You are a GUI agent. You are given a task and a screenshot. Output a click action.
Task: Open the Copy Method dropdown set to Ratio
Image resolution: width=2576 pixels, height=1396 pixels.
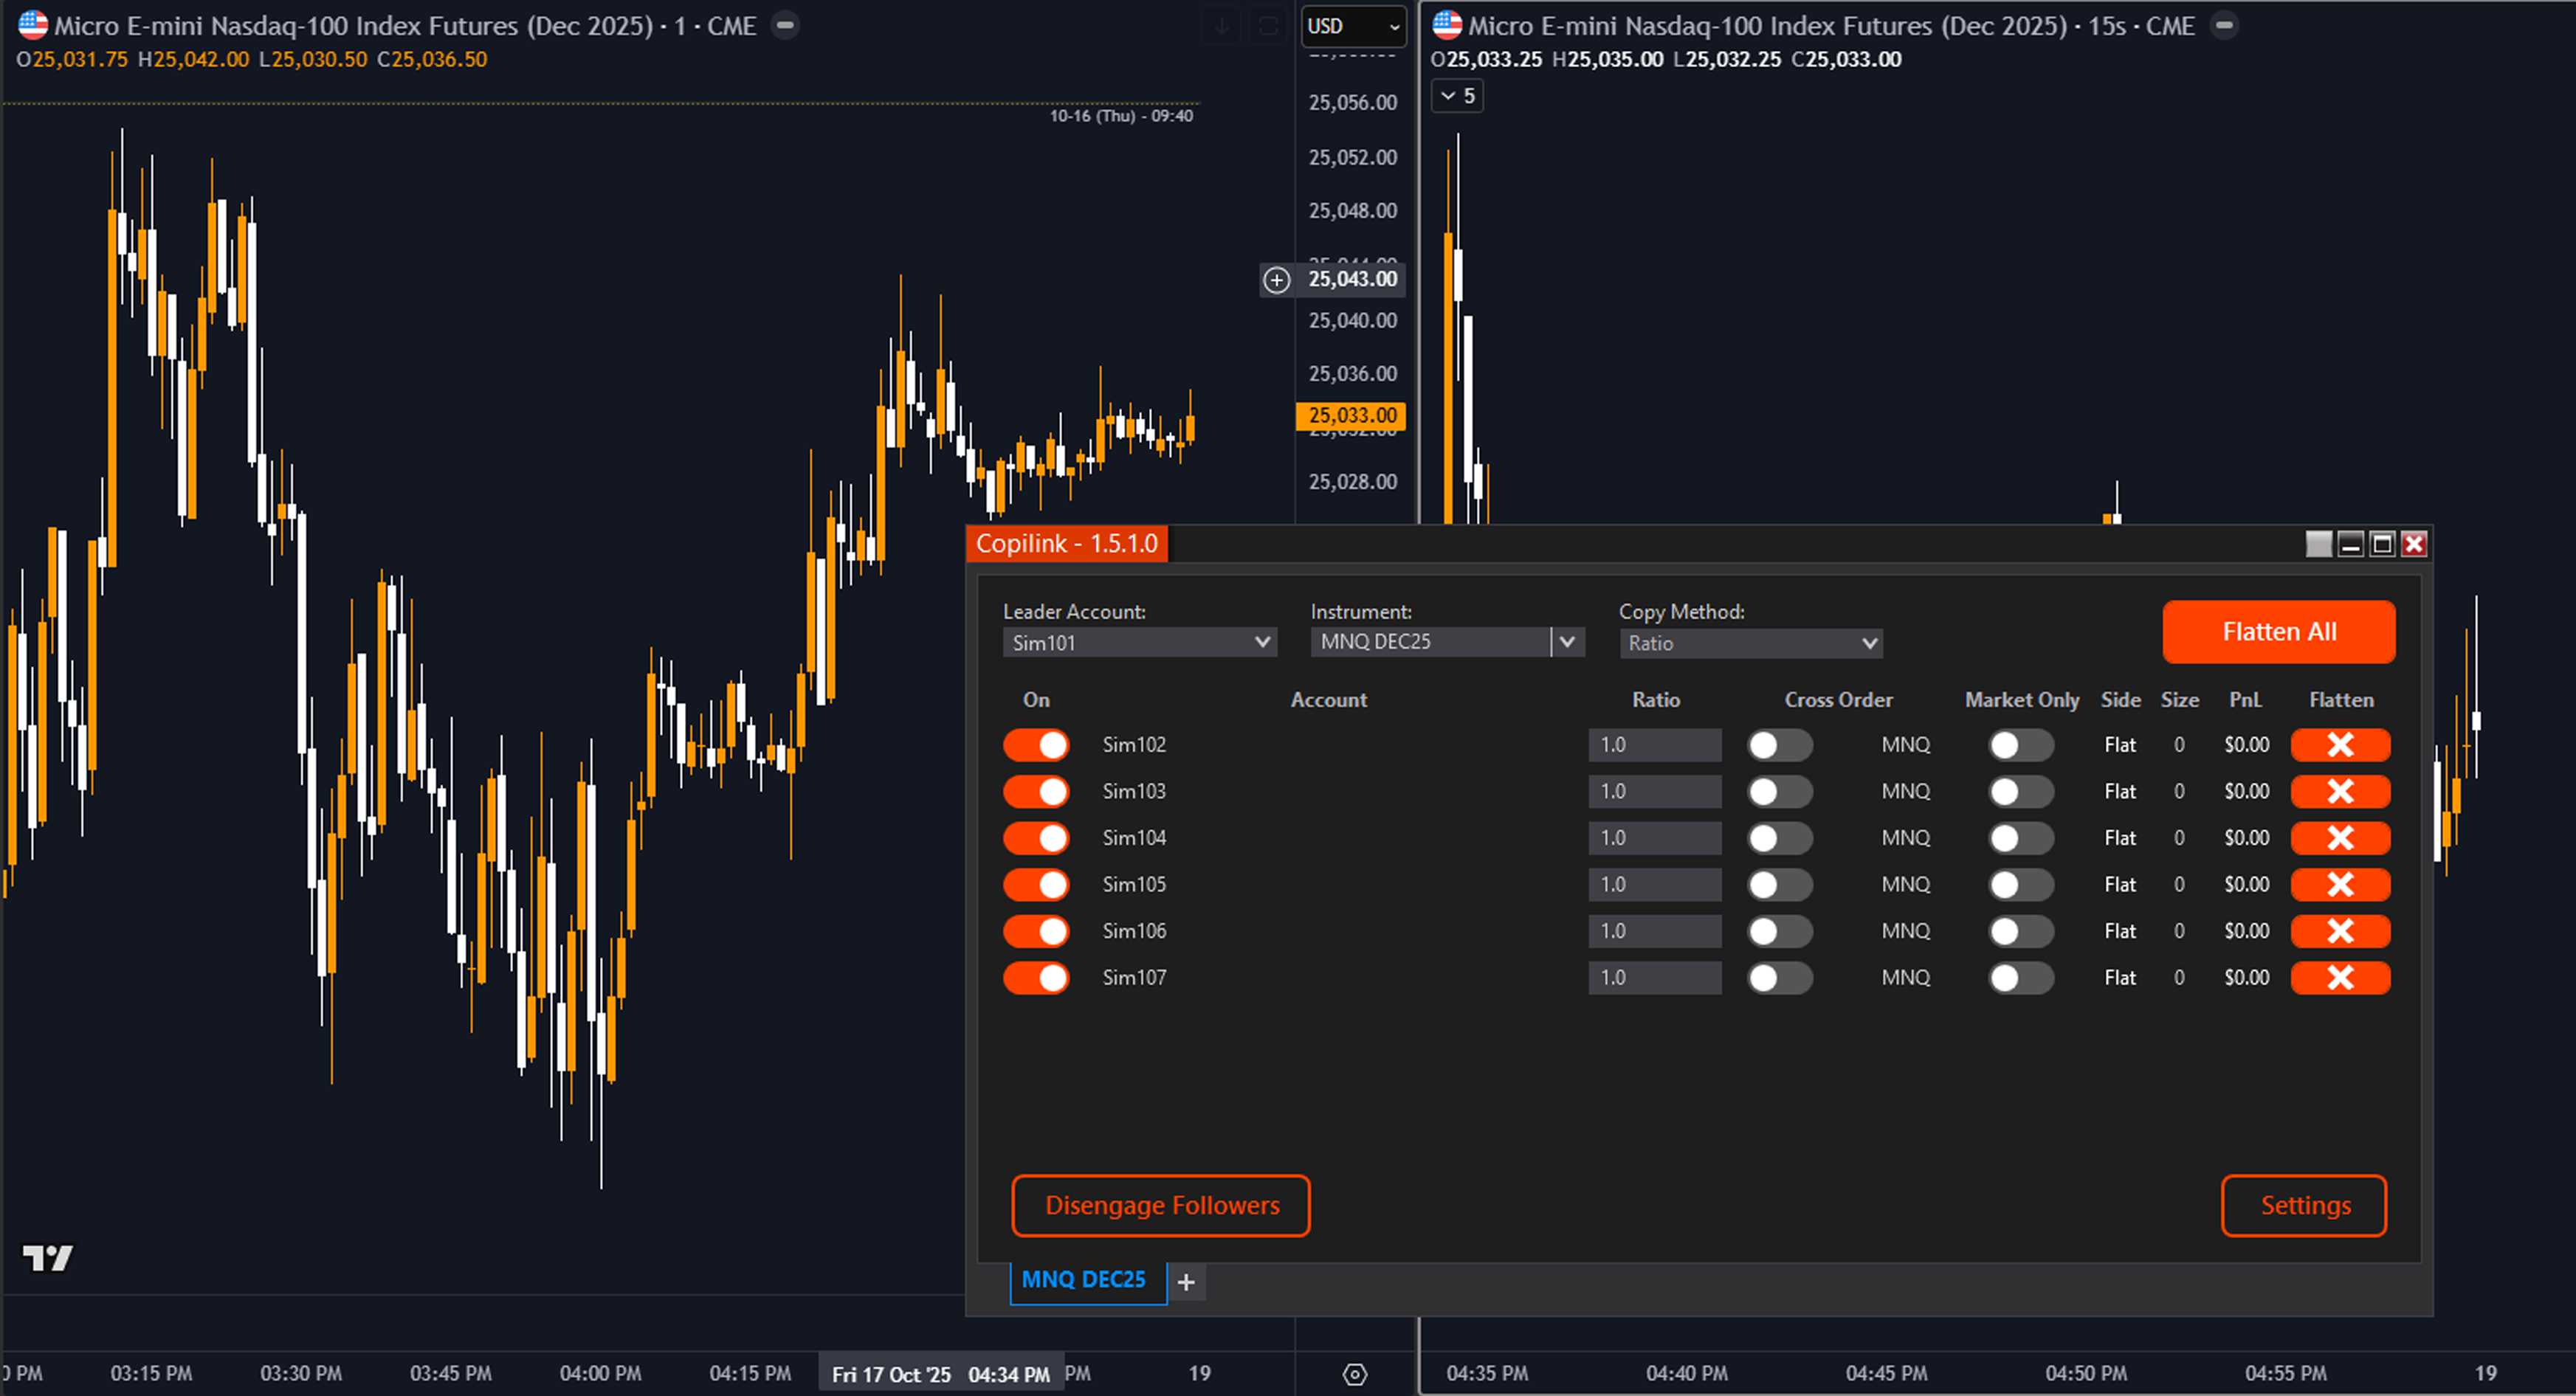point(1750,643)
